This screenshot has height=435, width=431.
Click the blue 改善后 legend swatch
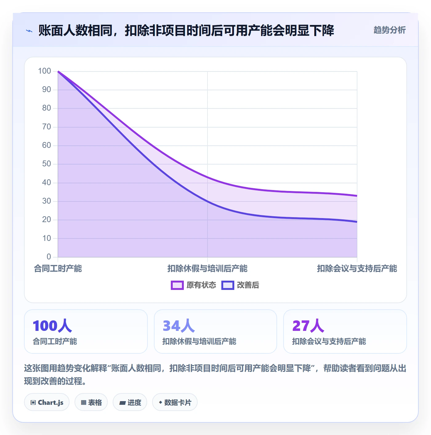click(228, 285)
